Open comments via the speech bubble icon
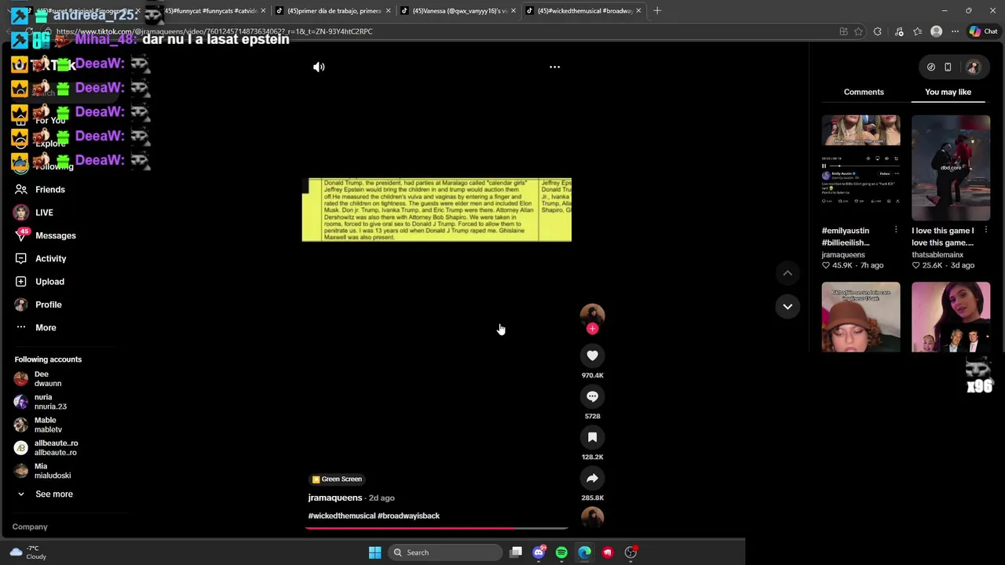The image size is (1005, 565). pyautogui.click(x=592, y=396)
